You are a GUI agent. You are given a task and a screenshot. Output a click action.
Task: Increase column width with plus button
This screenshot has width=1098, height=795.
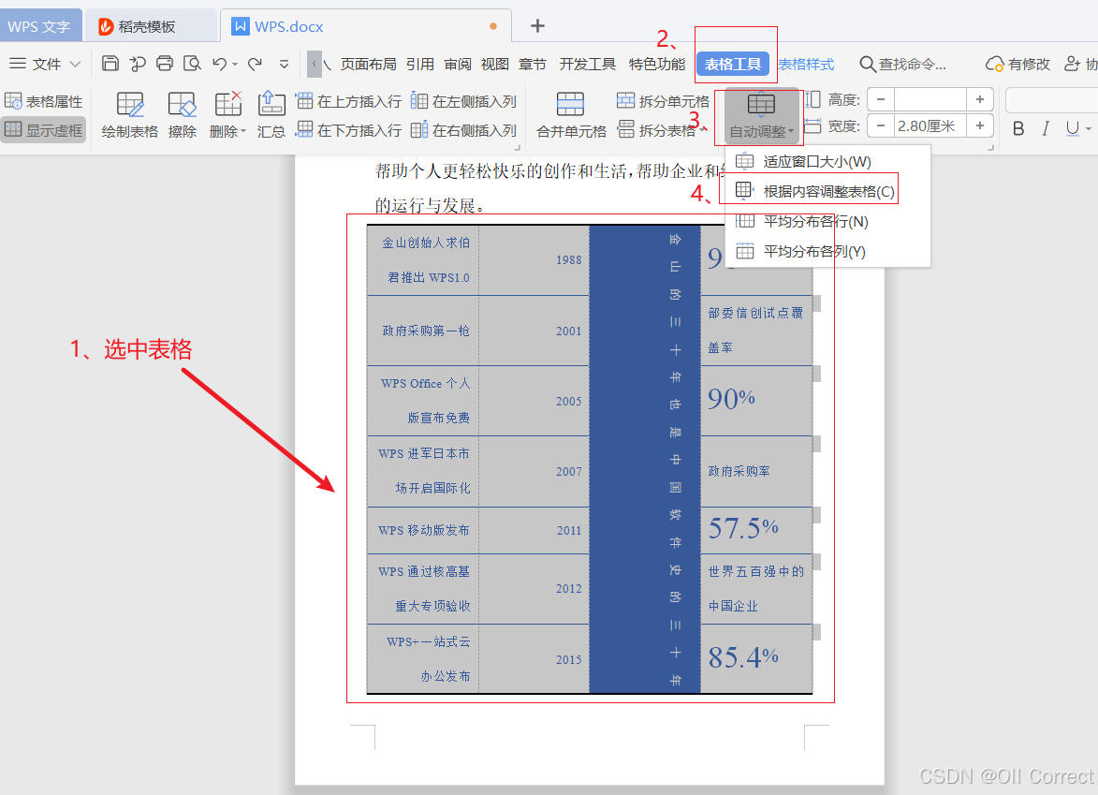[x=980, y=126]
